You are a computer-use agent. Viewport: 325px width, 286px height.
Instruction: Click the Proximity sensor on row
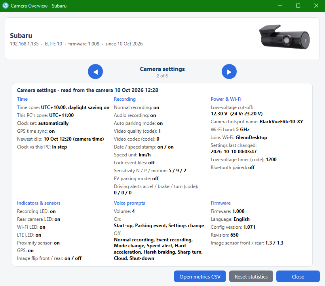click(38, 243)
